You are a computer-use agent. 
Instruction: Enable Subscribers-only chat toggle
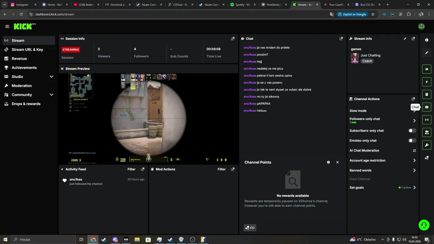pos(412,130)
